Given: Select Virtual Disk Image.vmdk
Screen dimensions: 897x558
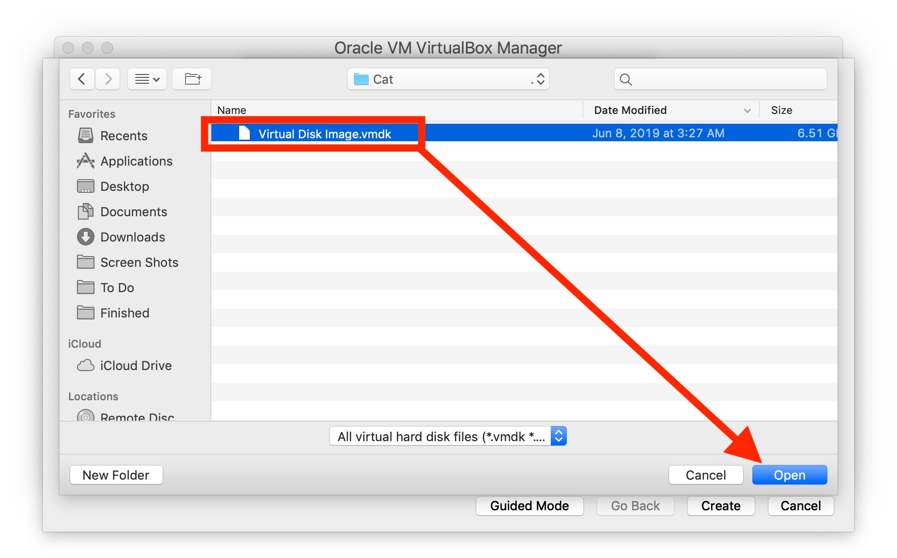Looking at the screenshot, I should click(x=325, y=134).
